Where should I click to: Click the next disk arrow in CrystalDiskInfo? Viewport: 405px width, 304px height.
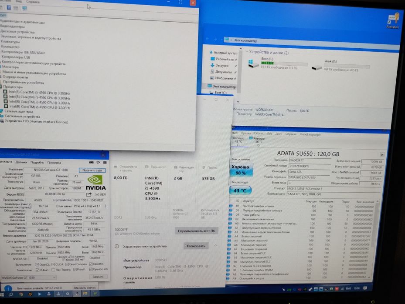tap(382, 155)
